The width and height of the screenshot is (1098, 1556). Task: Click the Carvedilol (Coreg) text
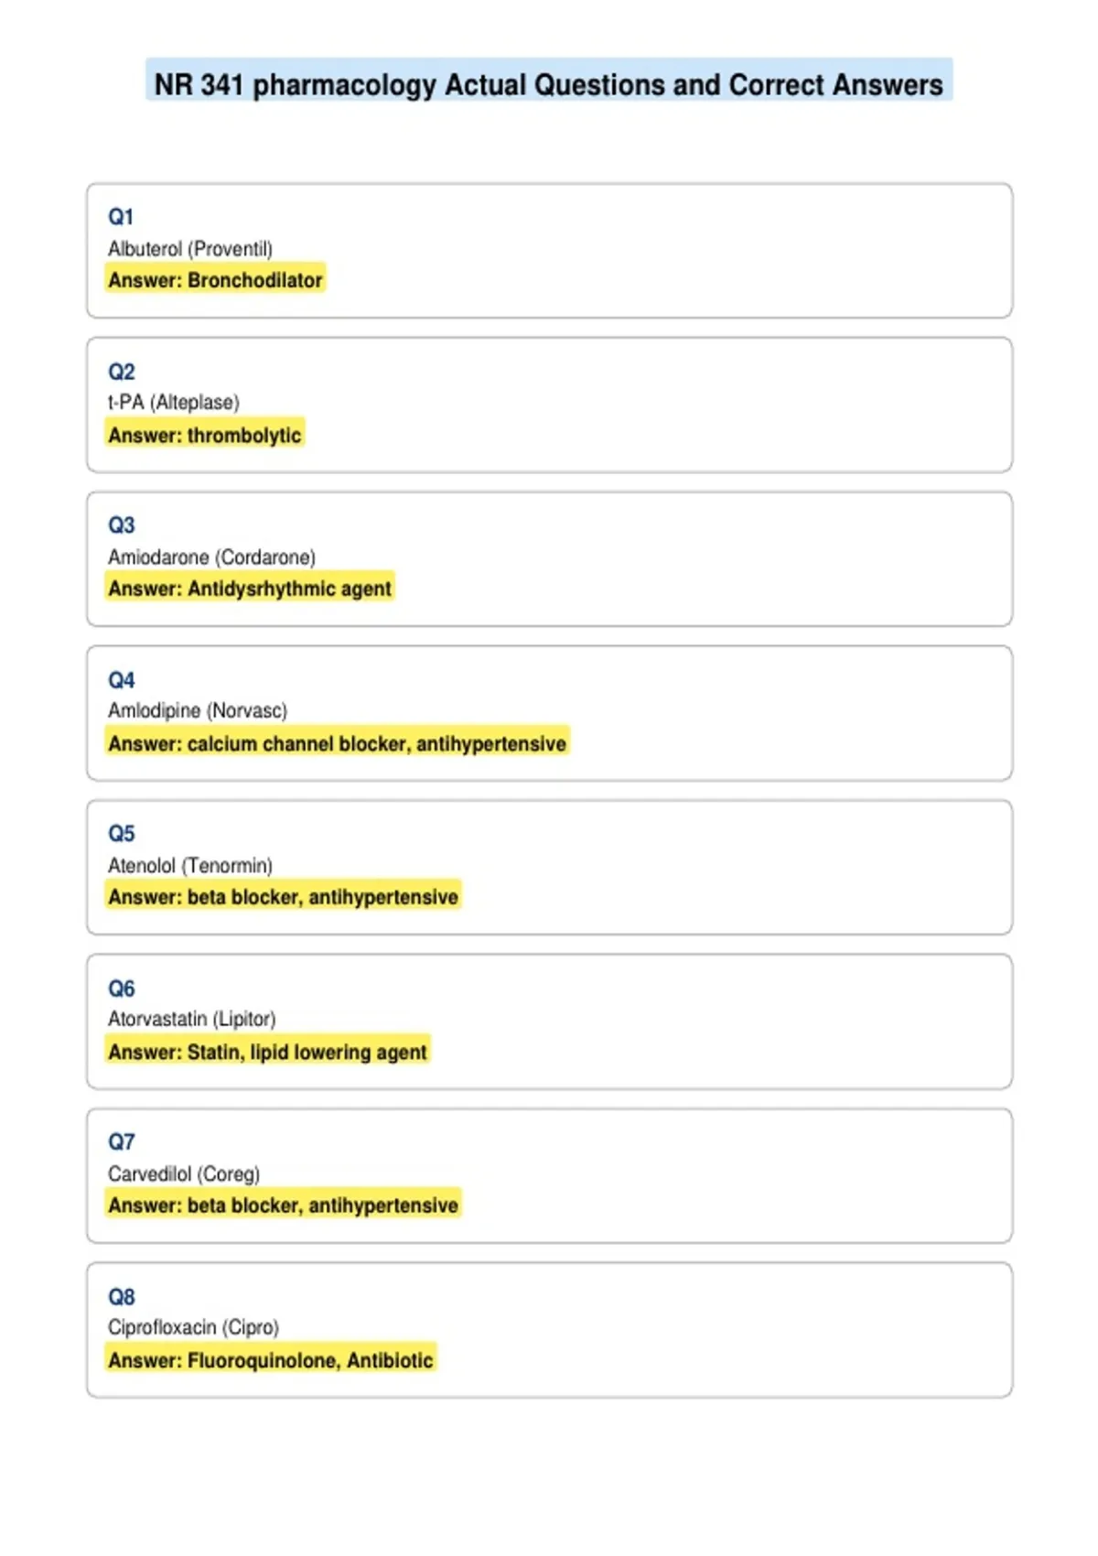pos(184,1174)
